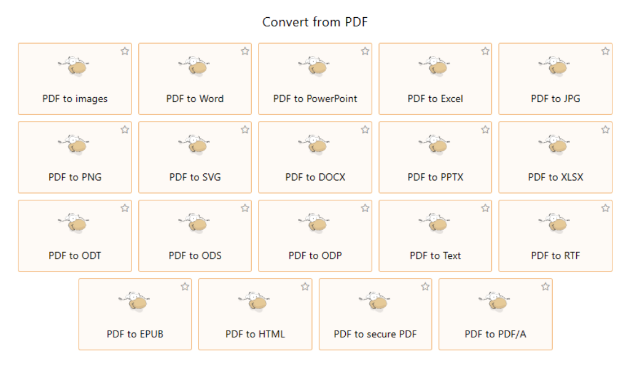Toggle favorite star on PDF to RTF
The height and width of the screenshot is (381, 629).
pyautogui.click(x=605, y=208)
